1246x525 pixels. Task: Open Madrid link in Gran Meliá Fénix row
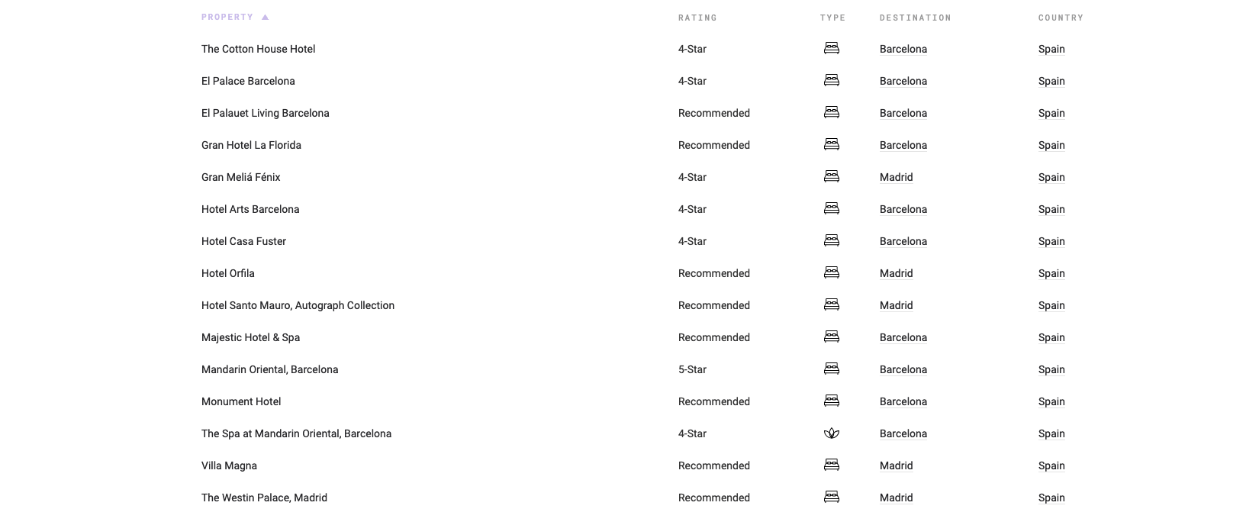pos(896,177)
